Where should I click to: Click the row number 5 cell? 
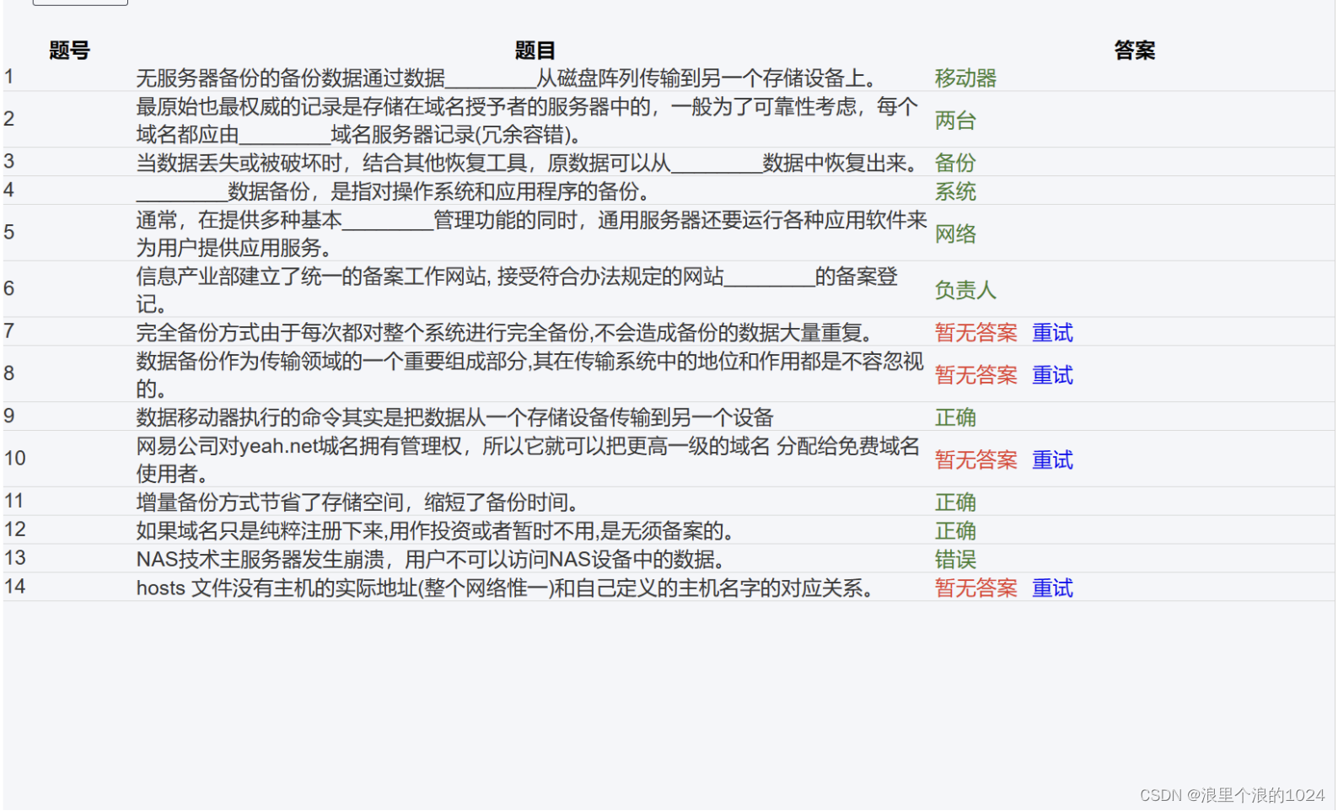(9, 232)
